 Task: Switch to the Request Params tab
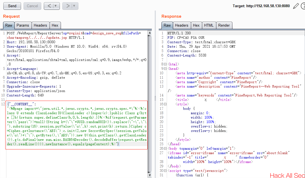coord(23,25)
